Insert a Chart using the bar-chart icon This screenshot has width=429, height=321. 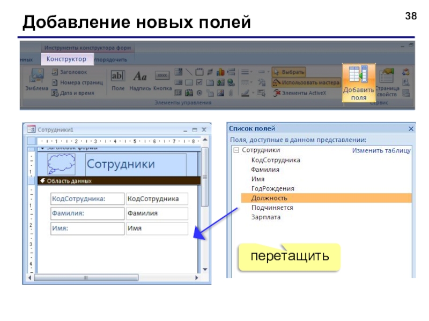[x=220, y=72]
